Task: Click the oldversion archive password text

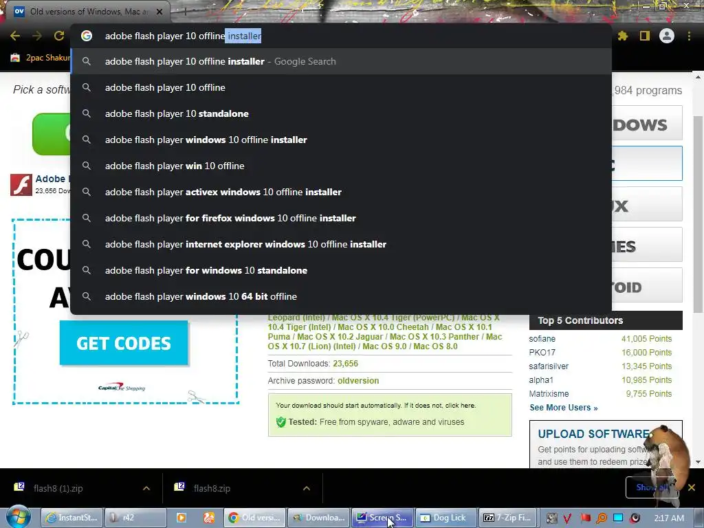Action: [x=358, y=380]
